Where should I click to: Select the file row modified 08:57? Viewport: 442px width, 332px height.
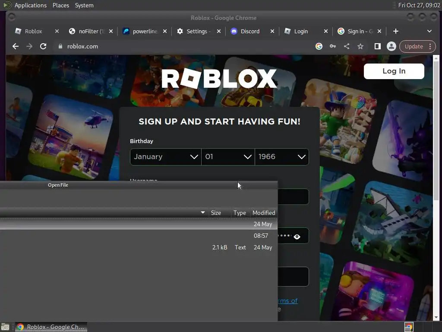(139, 236)
